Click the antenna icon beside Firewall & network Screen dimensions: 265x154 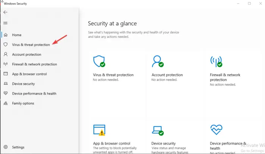6,64
